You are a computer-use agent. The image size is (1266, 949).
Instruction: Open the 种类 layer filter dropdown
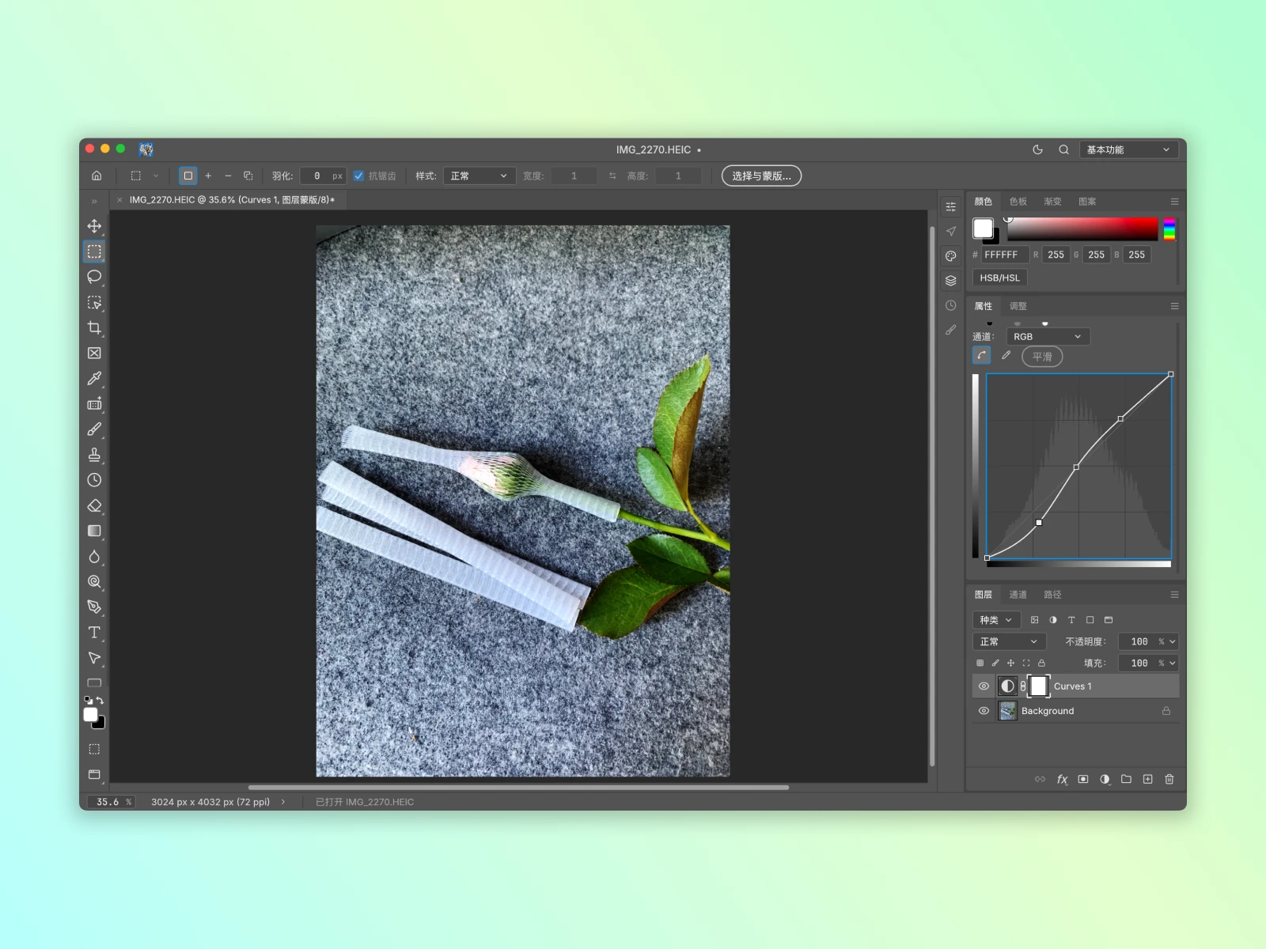coord(996,620)
